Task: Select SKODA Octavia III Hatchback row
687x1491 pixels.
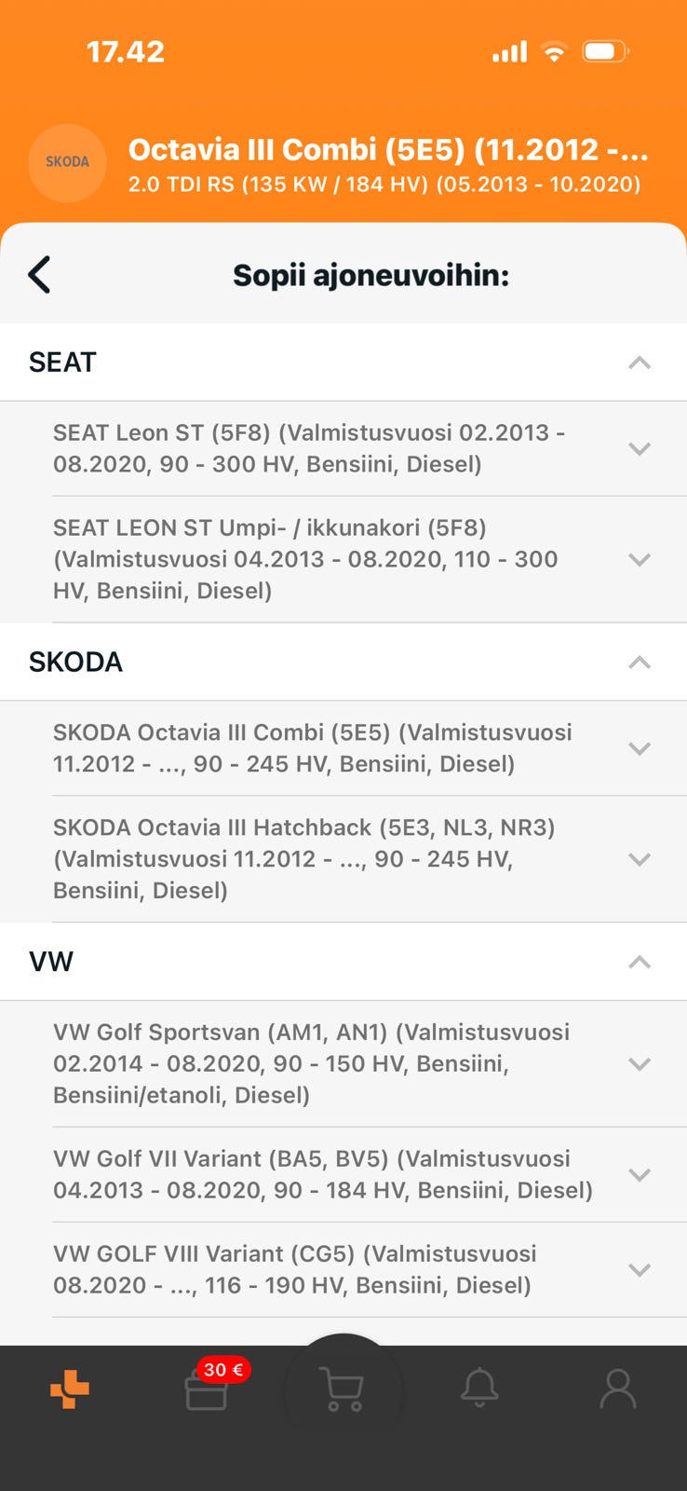Action: (307, 858)
